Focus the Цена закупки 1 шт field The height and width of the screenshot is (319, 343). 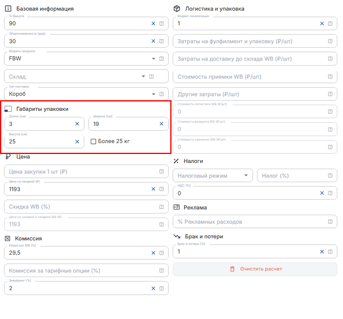coord(86,172)
